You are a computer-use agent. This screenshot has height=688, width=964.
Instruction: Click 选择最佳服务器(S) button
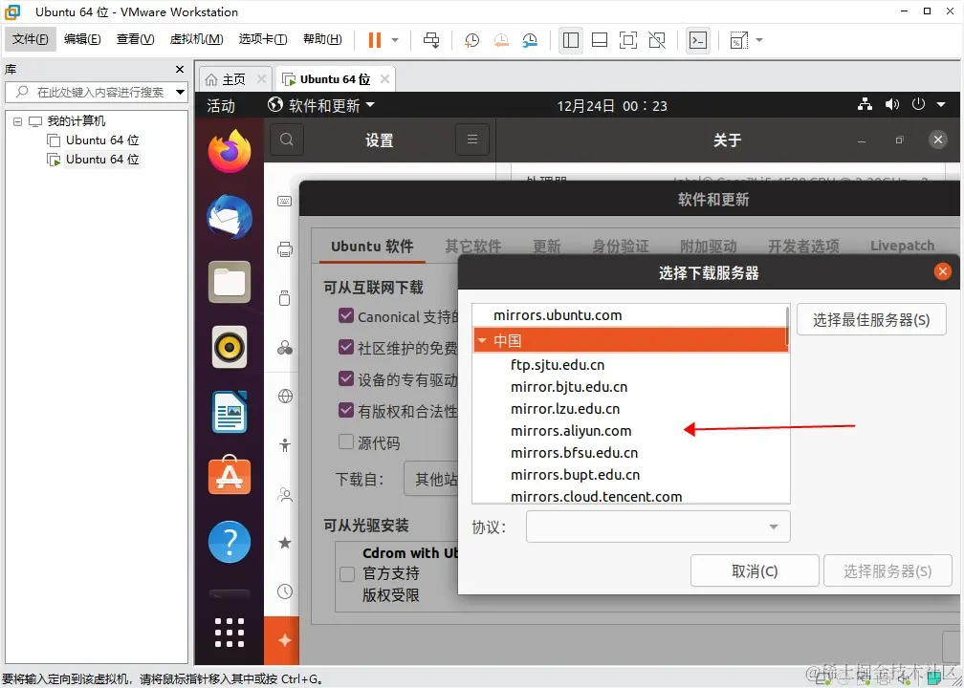(871, 319)
